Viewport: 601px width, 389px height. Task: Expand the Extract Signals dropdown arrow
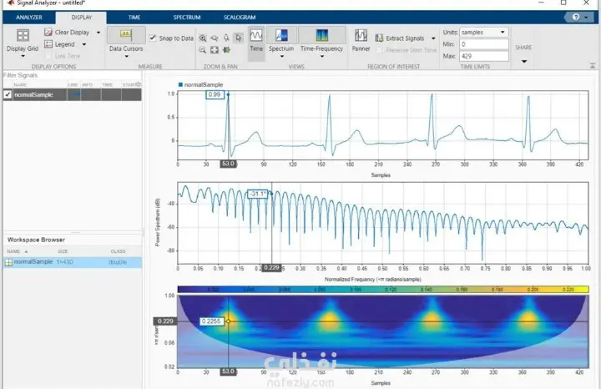[433, 38]
